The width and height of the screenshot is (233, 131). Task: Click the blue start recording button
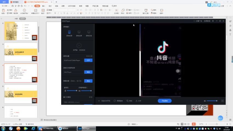coord(165,101)
